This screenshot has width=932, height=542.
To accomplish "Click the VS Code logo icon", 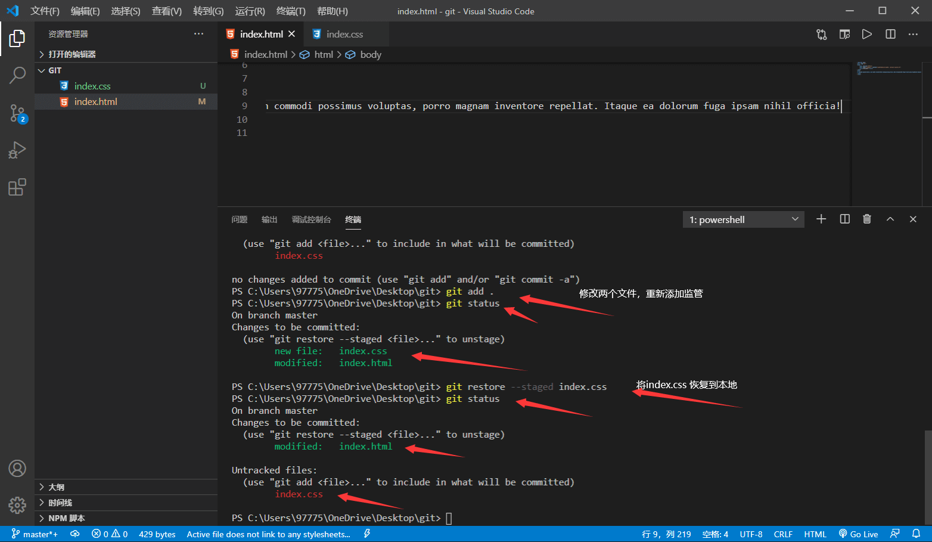I will pyautogui.click(x=13, y=11).
